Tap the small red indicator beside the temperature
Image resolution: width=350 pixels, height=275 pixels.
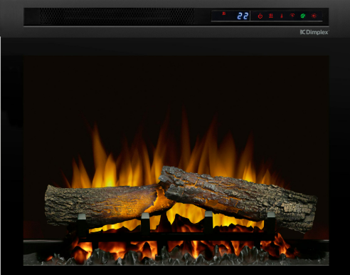click(x=223, y=14)
